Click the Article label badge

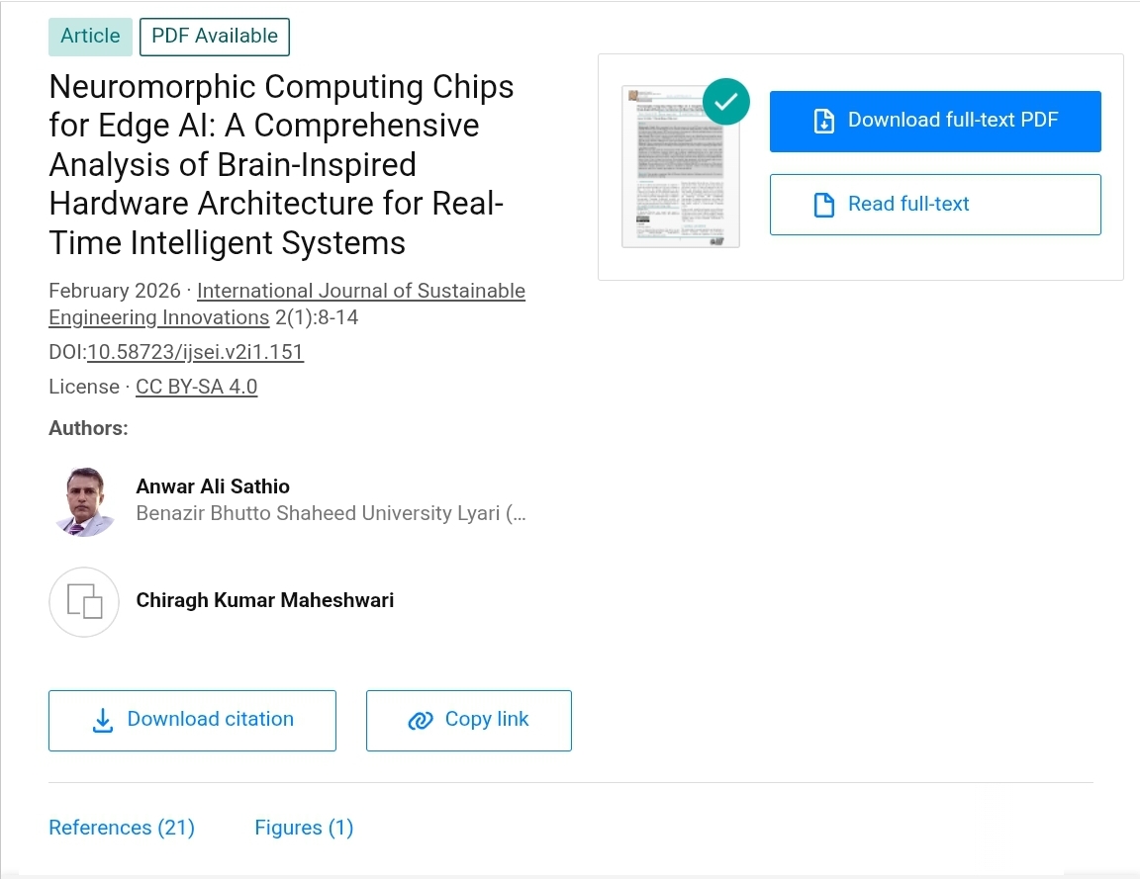click(90, 36)
